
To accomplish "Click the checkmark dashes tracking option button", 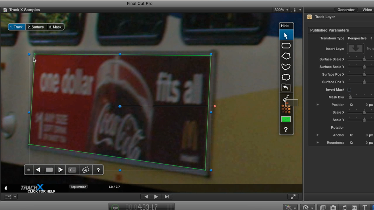I will pos(72,170).
